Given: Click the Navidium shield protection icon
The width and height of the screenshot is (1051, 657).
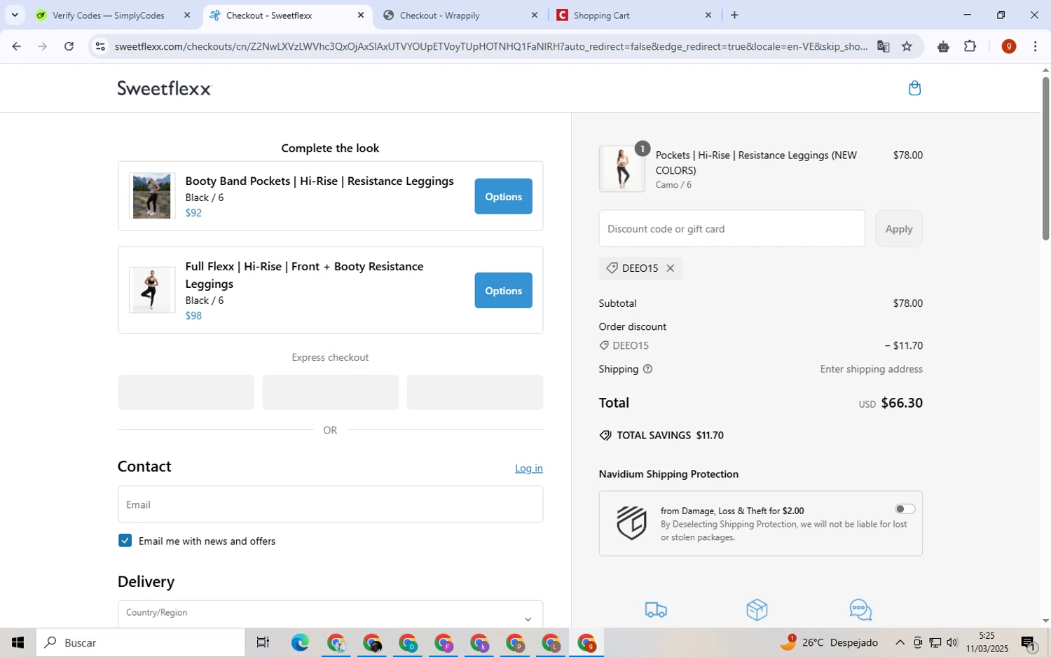Looking at the screenshot, I should click(631, 523).
